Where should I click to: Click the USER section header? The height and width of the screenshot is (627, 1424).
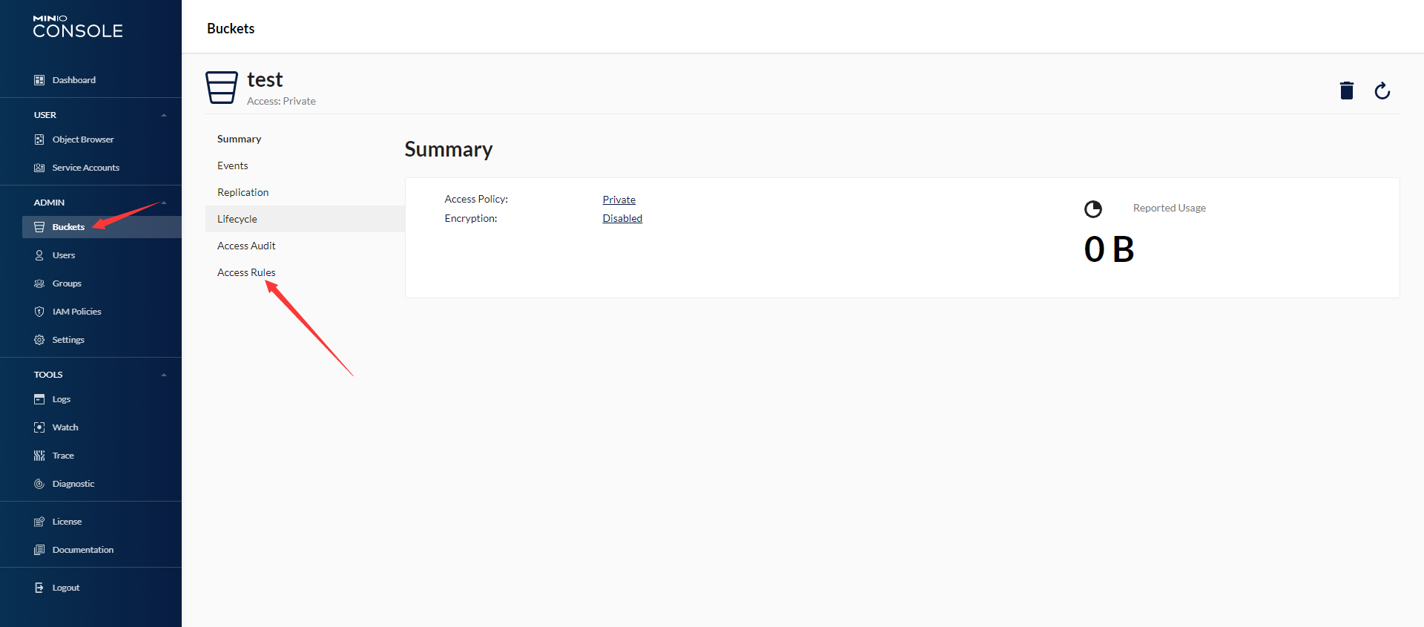coord(45,115)
